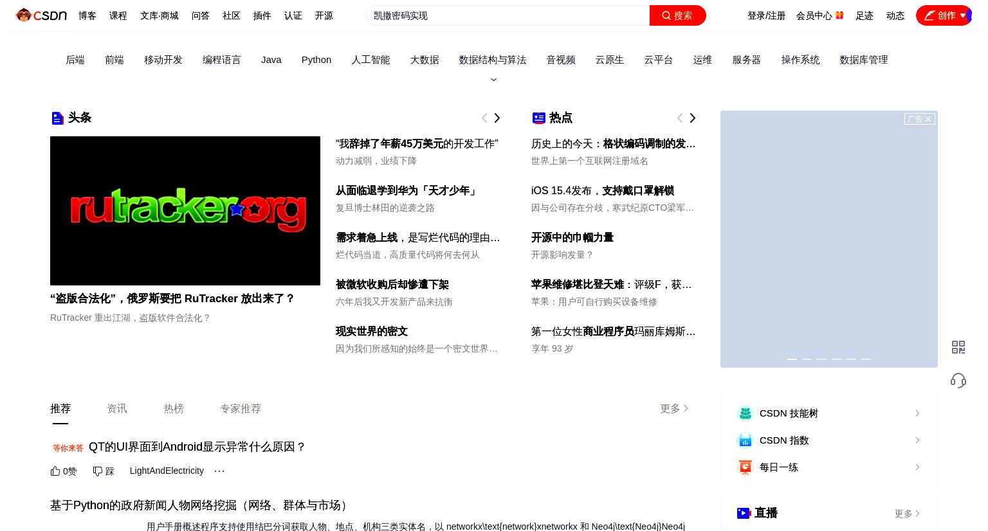Expand the CSDN 技能树 entry arrow
988x531 pixels.
[x=917, y=413]
